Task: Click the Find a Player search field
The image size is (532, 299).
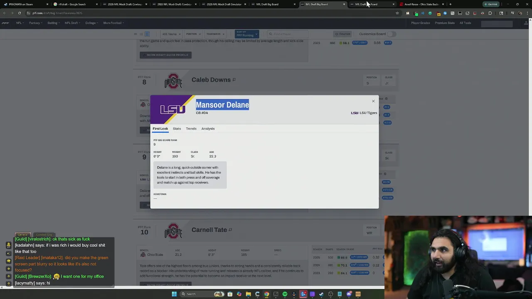Action: pos(287,34)
